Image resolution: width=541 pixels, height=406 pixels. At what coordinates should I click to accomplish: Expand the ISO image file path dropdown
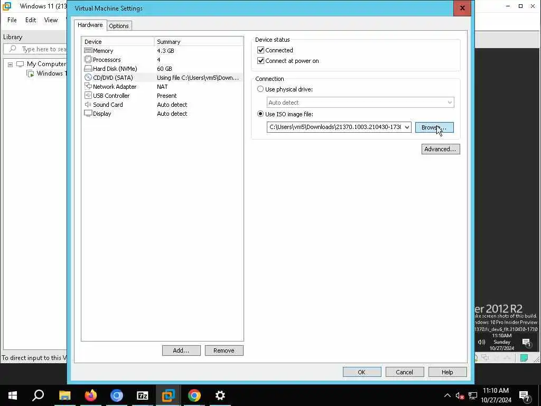coord(407,127)
